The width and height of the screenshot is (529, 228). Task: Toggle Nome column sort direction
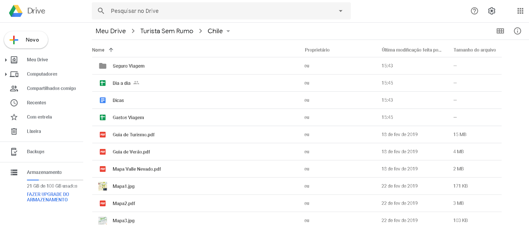111,50
